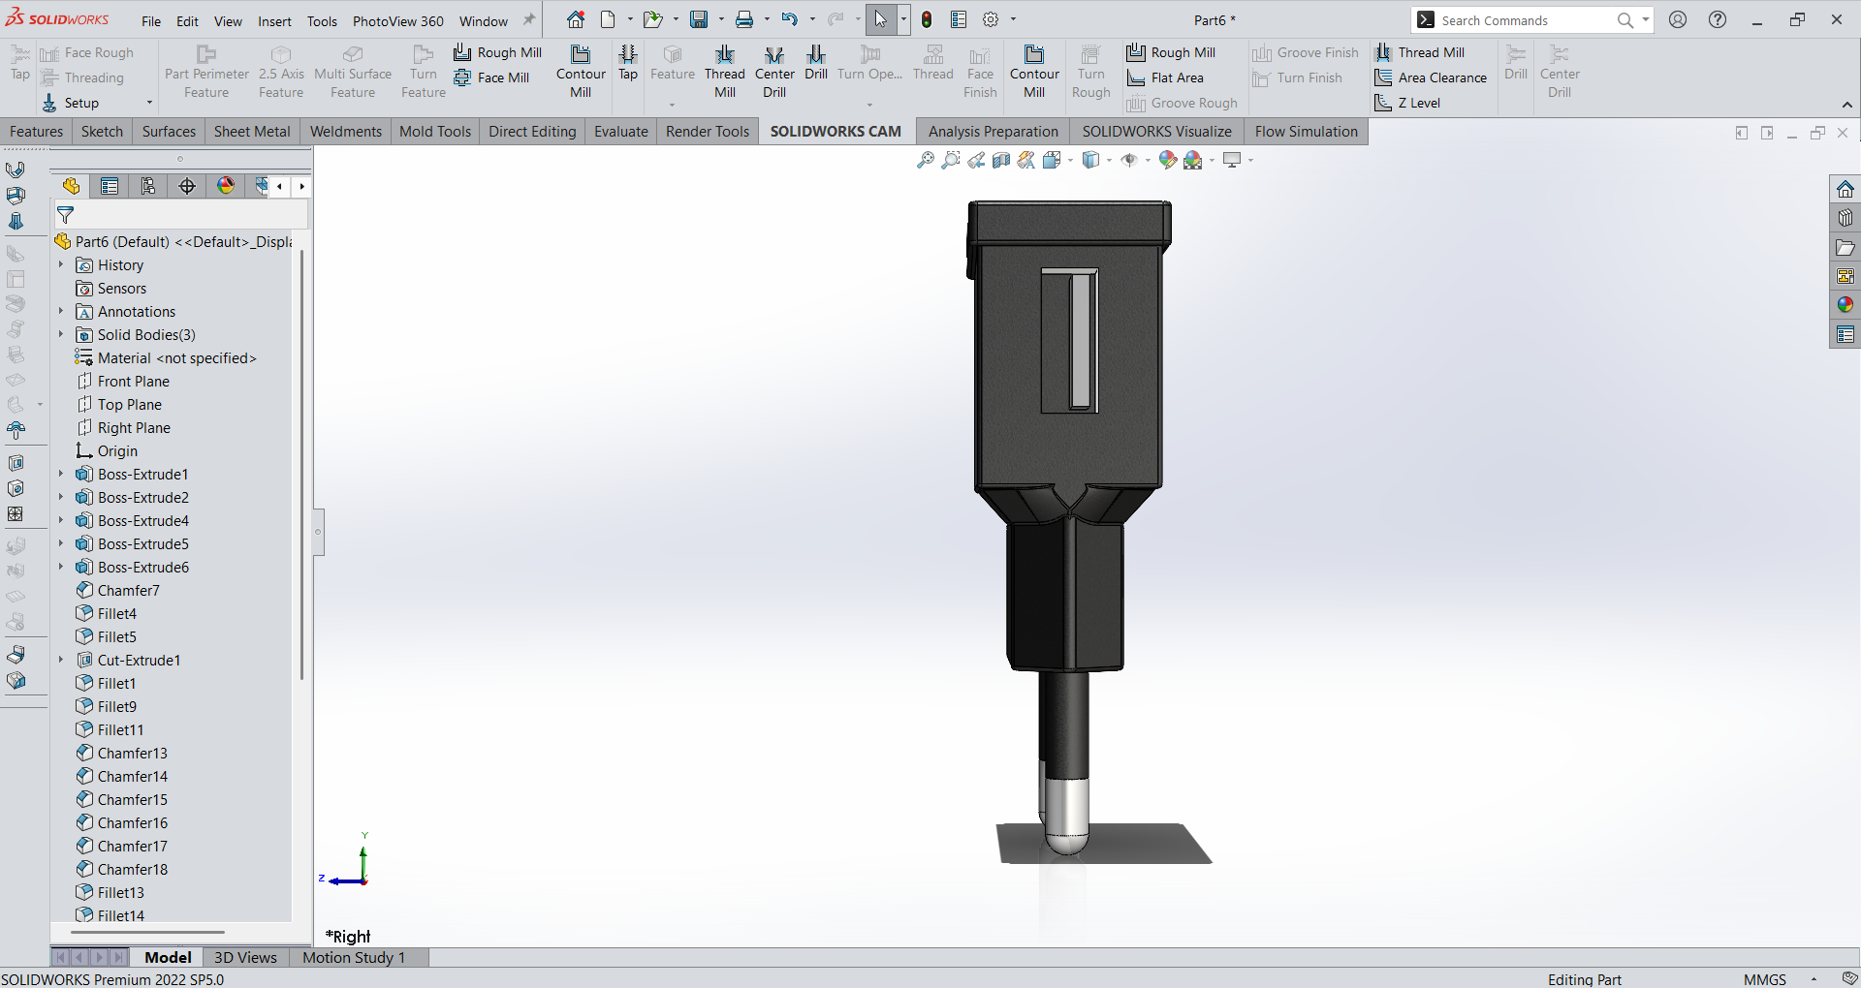The image size is (1861, 988).
Task: Choose the Drill operation next to Turn Ope...
Action: click(816, 63)
